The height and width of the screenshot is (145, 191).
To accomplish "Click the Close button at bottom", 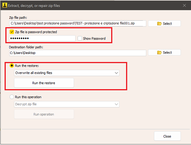I will 167,136.
